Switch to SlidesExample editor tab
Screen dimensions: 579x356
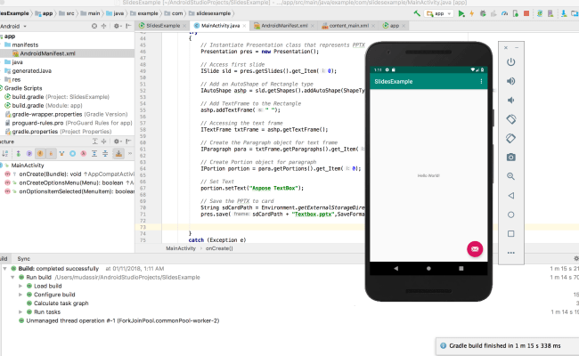(x=163, y=26)
